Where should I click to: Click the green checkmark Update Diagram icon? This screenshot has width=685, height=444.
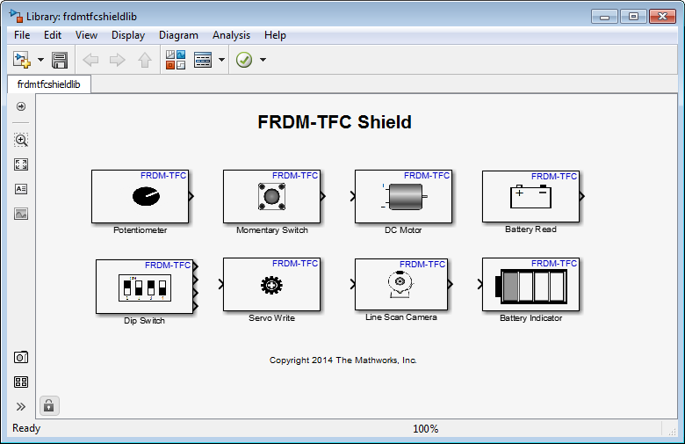pyautogui.click(x=244, y=60)
